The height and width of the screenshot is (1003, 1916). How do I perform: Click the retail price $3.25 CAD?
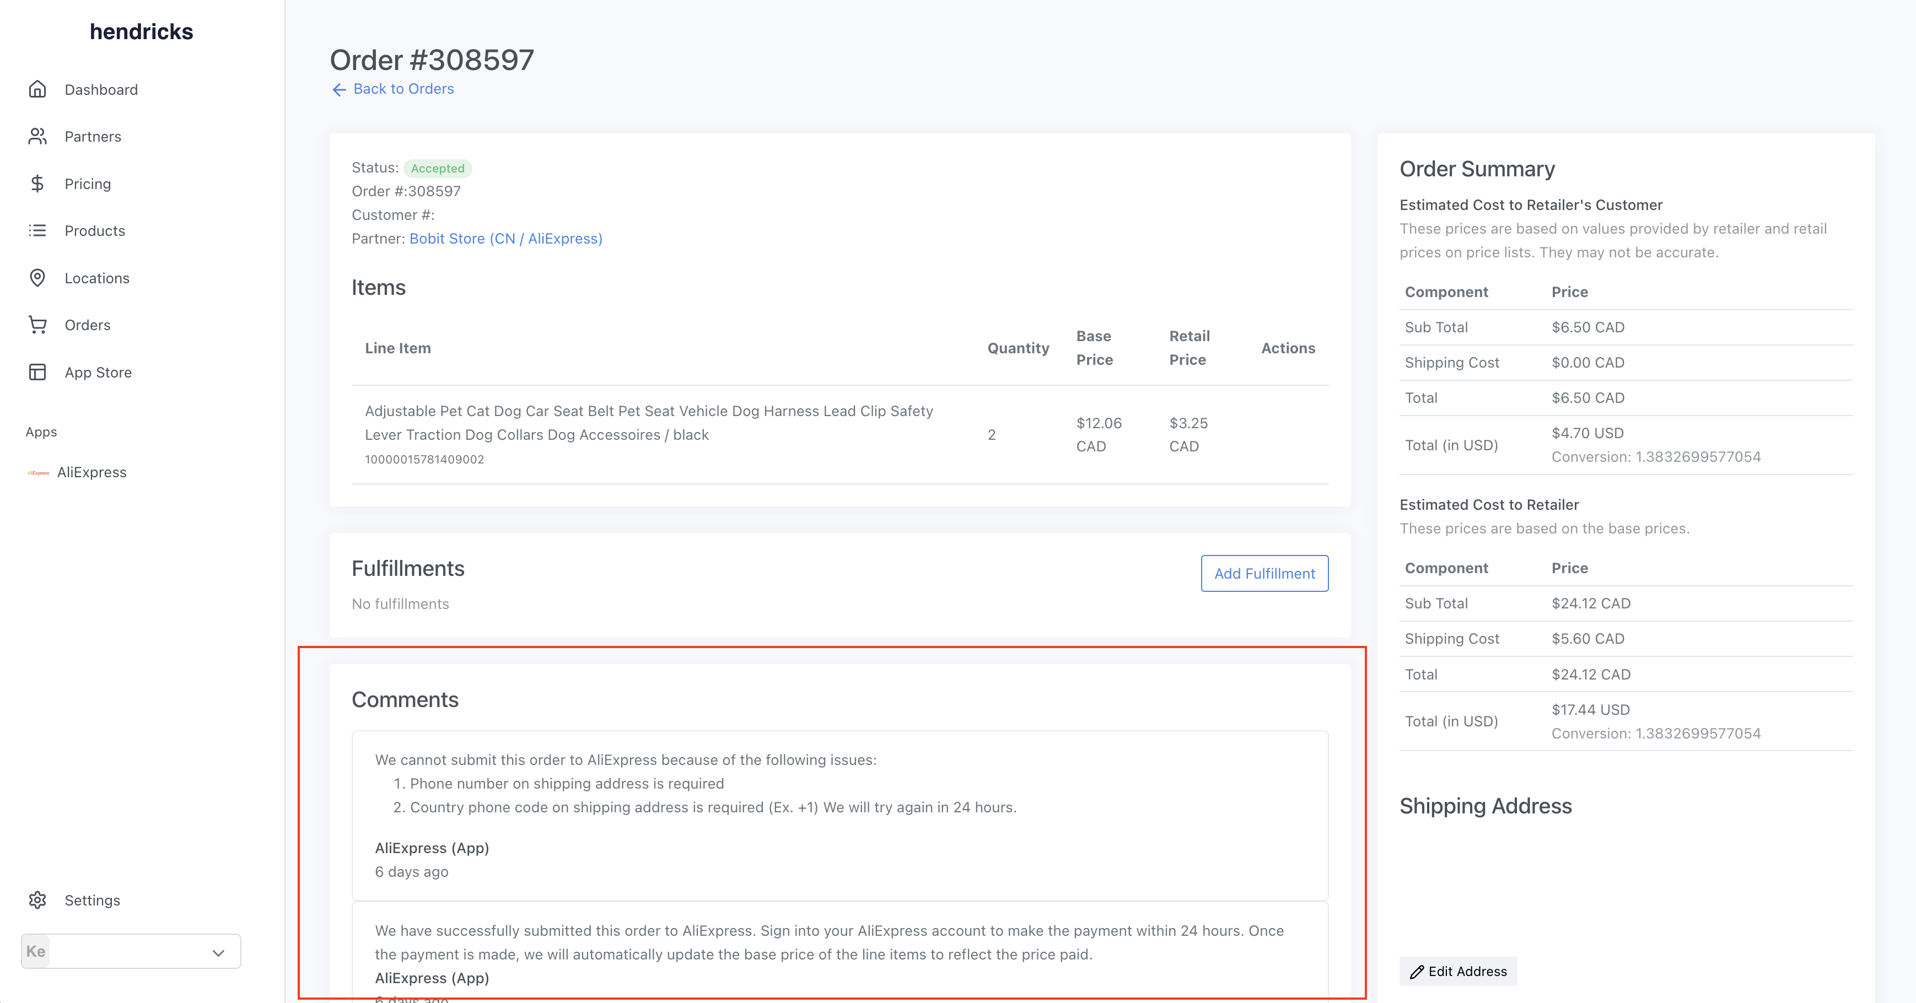click(x=1188, y=435)
